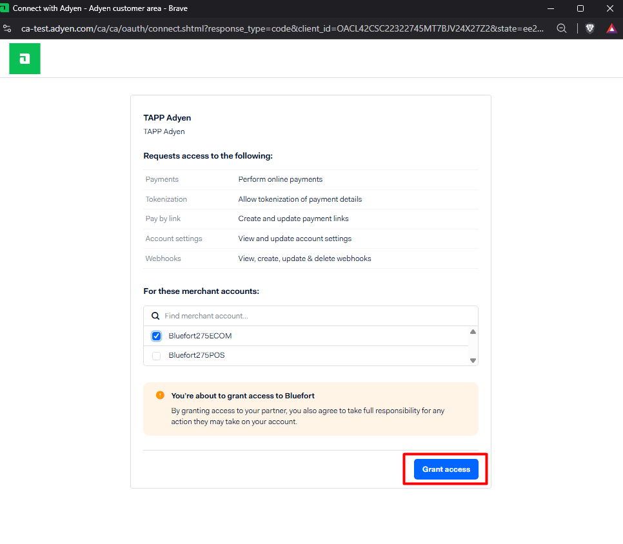
Task: Close the Connect with Adyen window
Action: tap(609, 8)
